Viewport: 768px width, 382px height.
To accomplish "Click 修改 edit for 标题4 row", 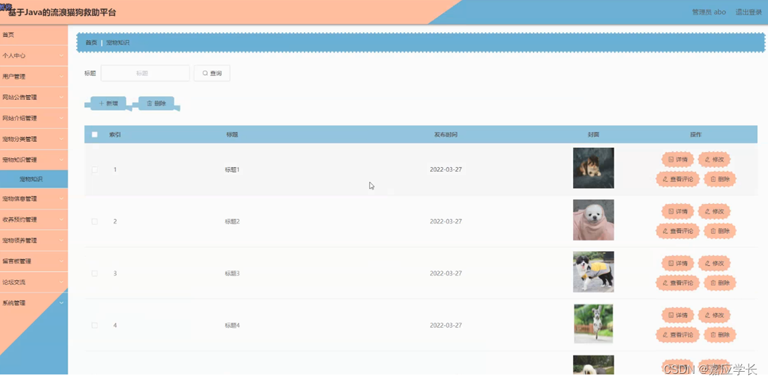I will coord(714,315).
